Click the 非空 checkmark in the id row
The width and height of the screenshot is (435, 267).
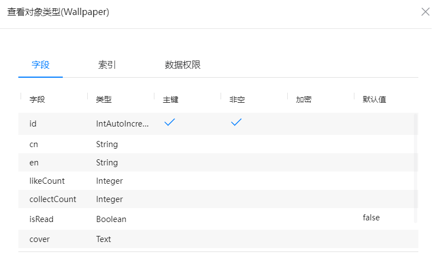pos(237,123)
